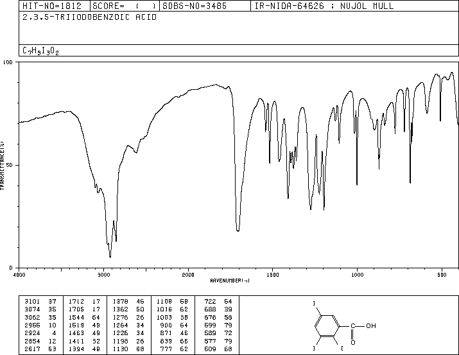Choose the 777 value in the peak table
This screenshot has width=459, height=355.
[166, 349]
